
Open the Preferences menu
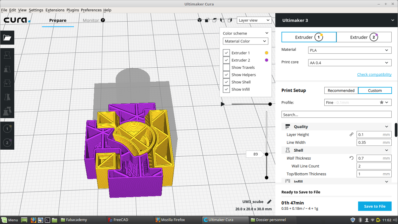point(91,10)
